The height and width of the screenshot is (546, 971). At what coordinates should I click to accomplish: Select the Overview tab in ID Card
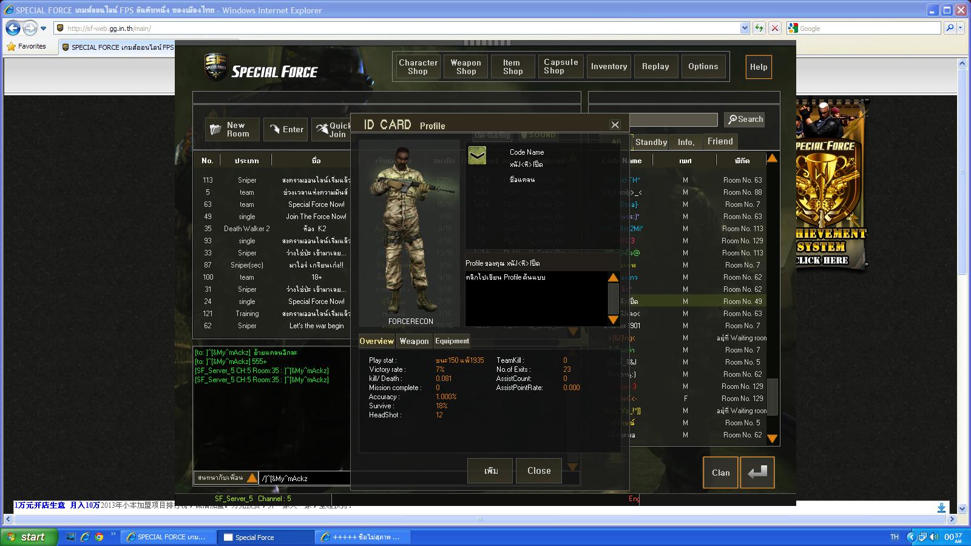376,341
